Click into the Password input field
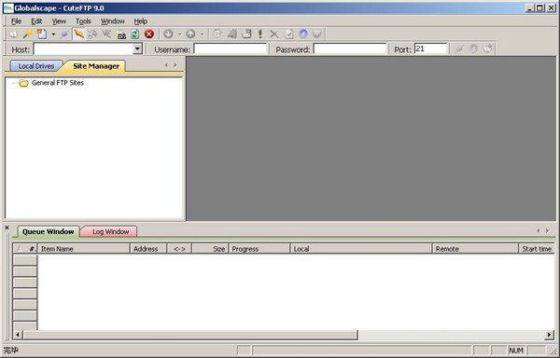The width and height of the screenshot is (560, 358). (x=350, y=48)
